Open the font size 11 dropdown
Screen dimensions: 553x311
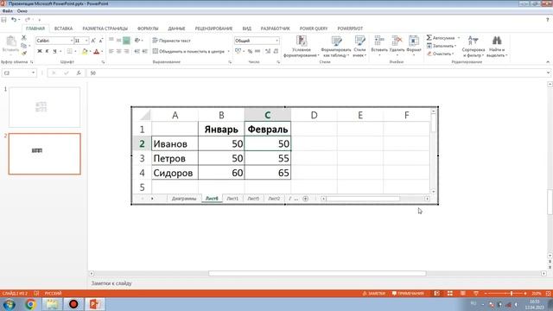[x=86, y=41]
